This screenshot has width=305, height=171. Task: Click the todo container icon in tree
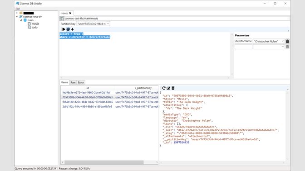[30, 27]
